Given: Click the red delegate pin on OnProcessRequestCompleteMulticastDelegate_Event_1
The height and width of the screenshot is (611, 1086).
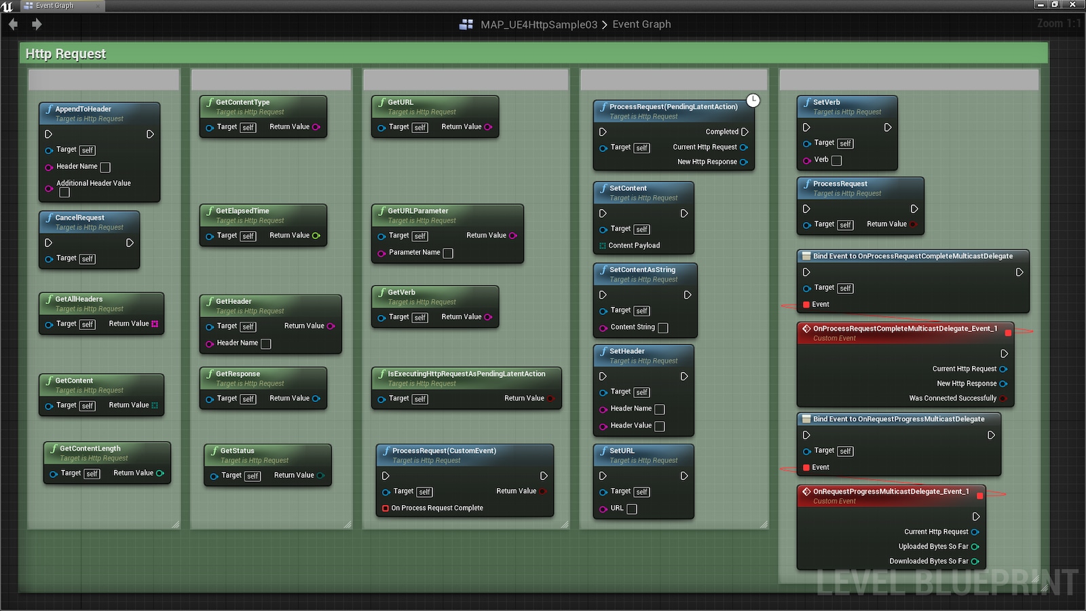Looking at the screenshot, I should (x=1008, y=333).
